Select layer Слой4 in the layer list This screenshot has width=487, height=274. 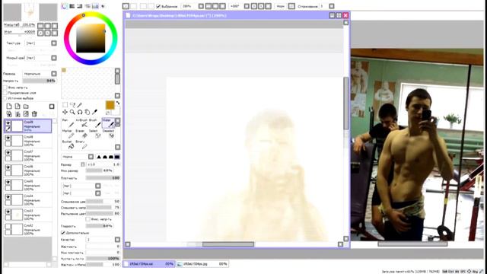point(28,199)
